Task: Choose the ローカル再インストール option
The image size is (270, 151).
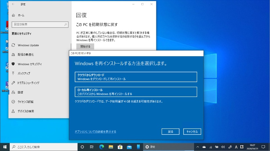Action: tap(136, 92)
